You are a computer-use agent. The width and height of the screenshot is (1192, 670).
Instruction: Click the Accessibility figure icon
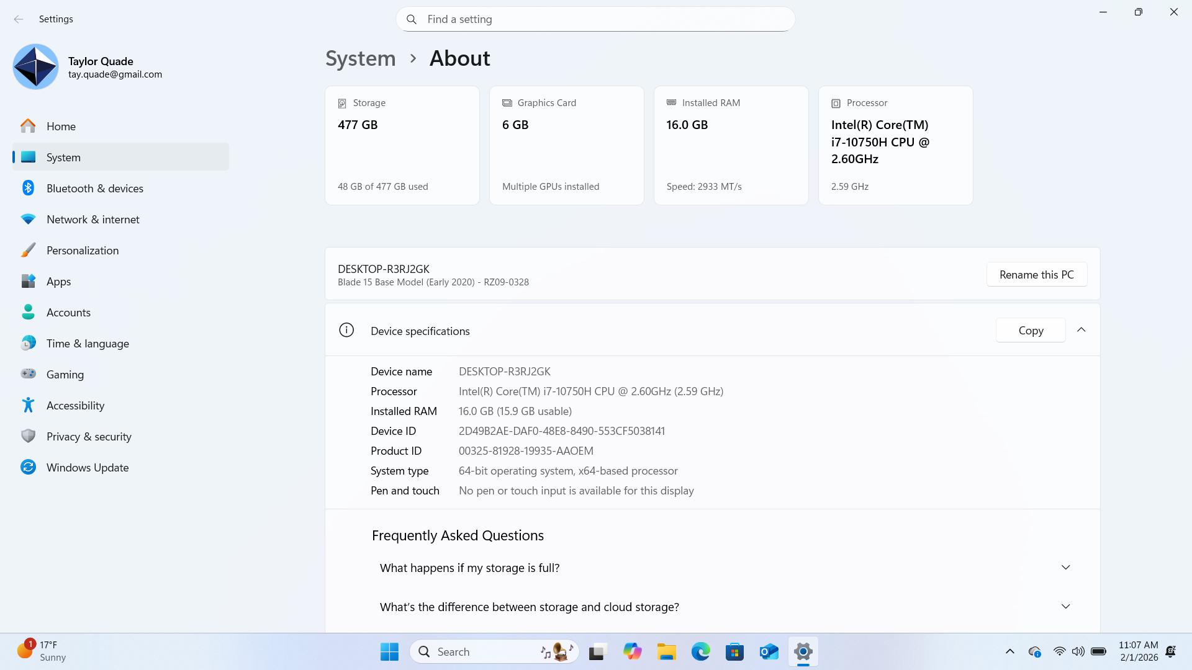coord(28,405)
